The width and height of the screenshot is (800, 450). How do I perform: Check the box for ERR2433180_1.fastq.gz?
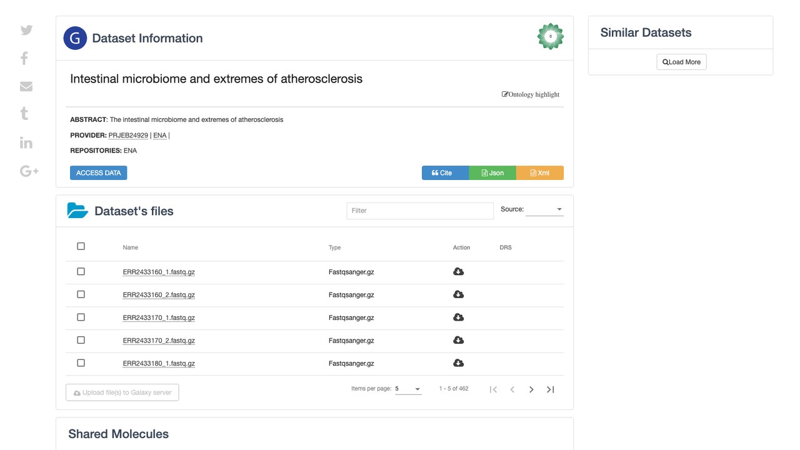coord(81,363)
